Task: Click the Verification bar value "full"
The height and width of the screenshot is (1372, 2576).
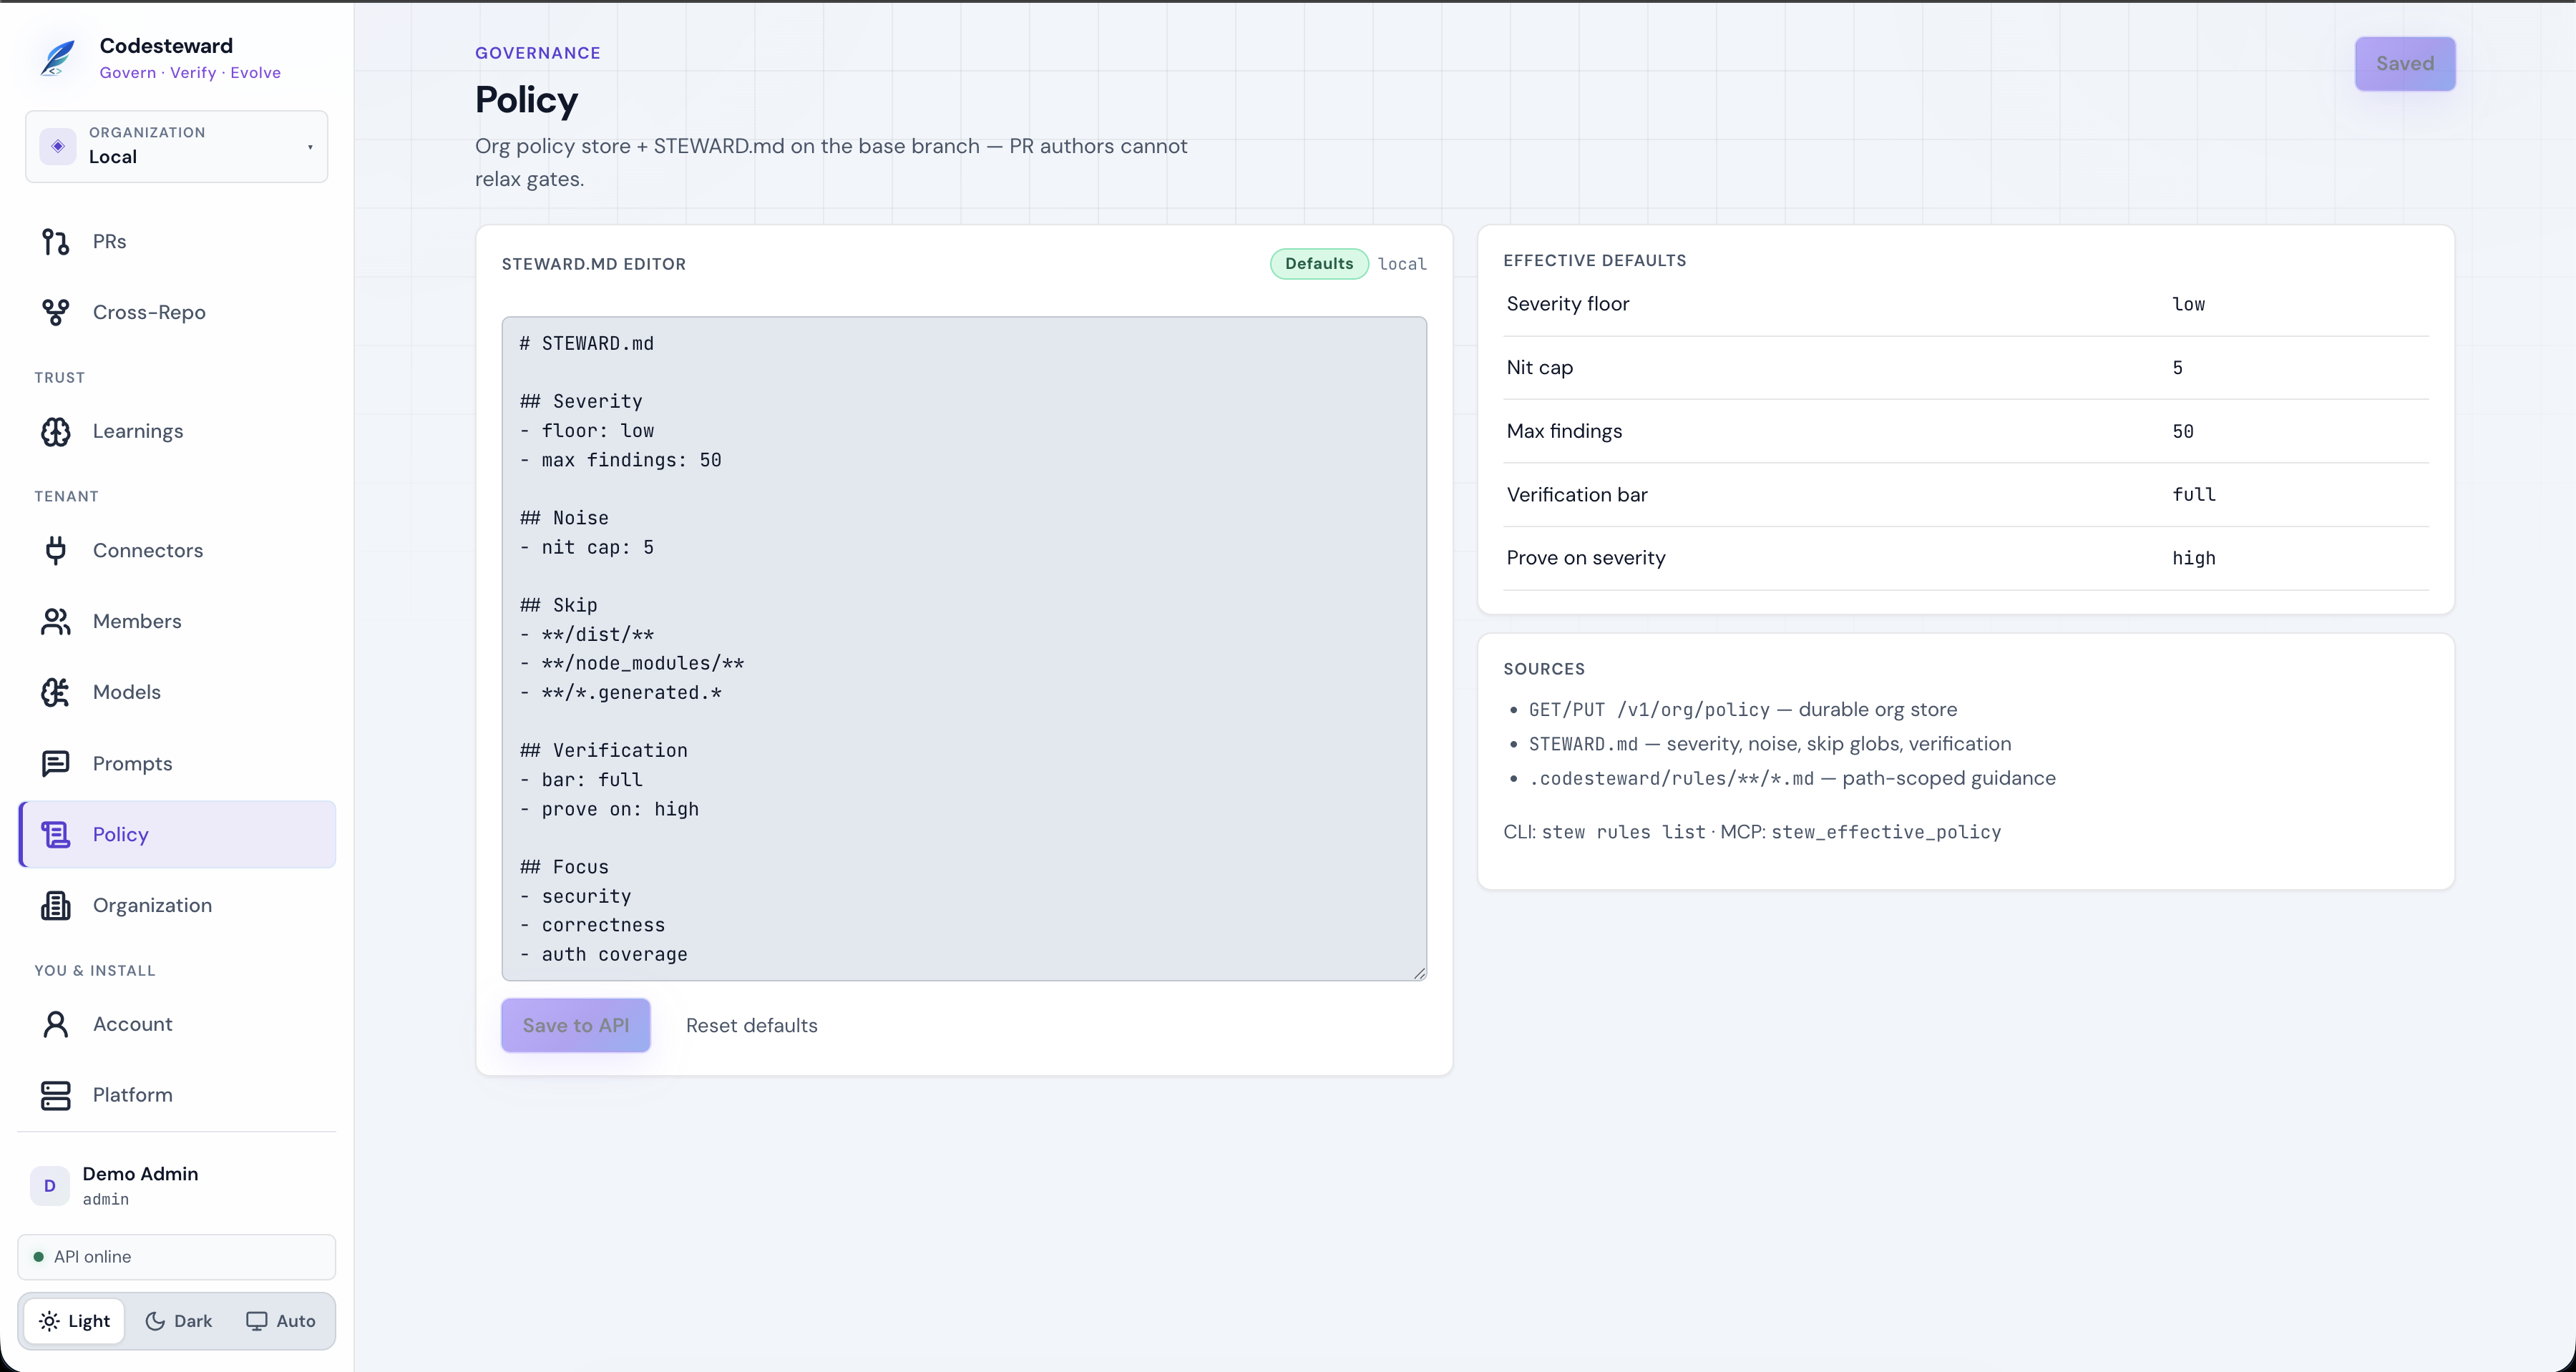Action: tap(2194, 495)
